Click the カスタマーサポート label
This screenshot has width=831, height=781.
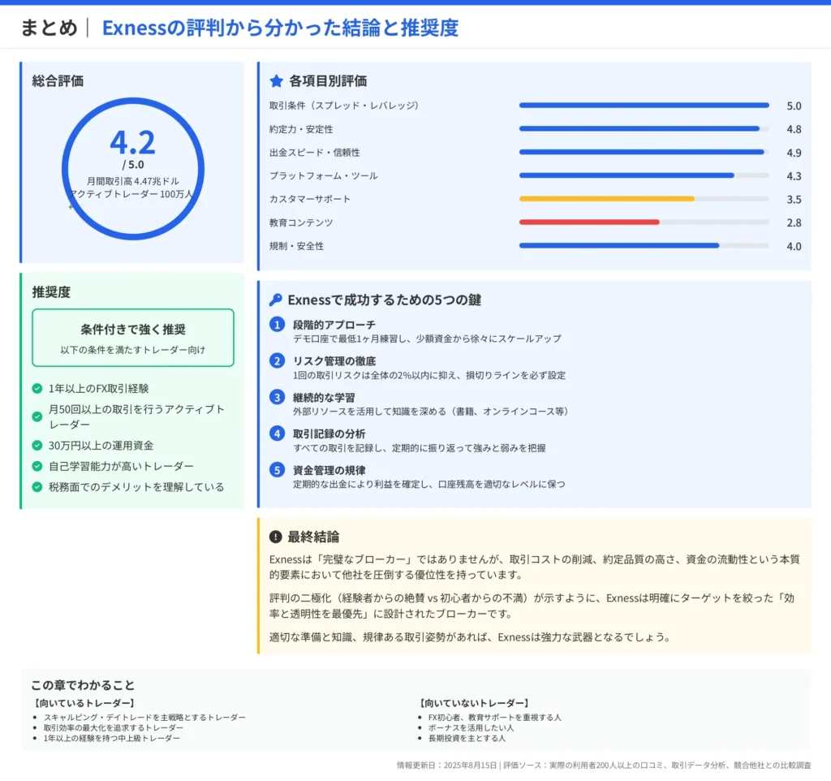pos(310,199)
